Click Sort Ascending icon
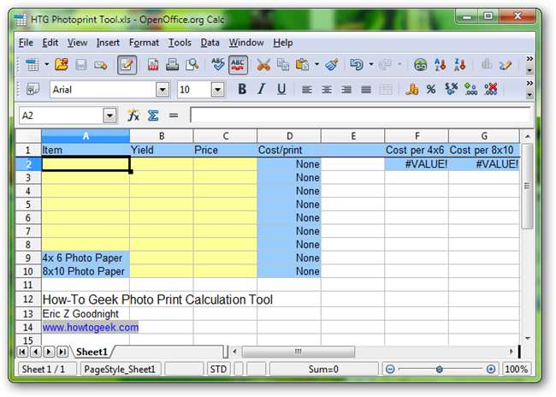Screen dimensions: 556x397 [x=442, y=64]
